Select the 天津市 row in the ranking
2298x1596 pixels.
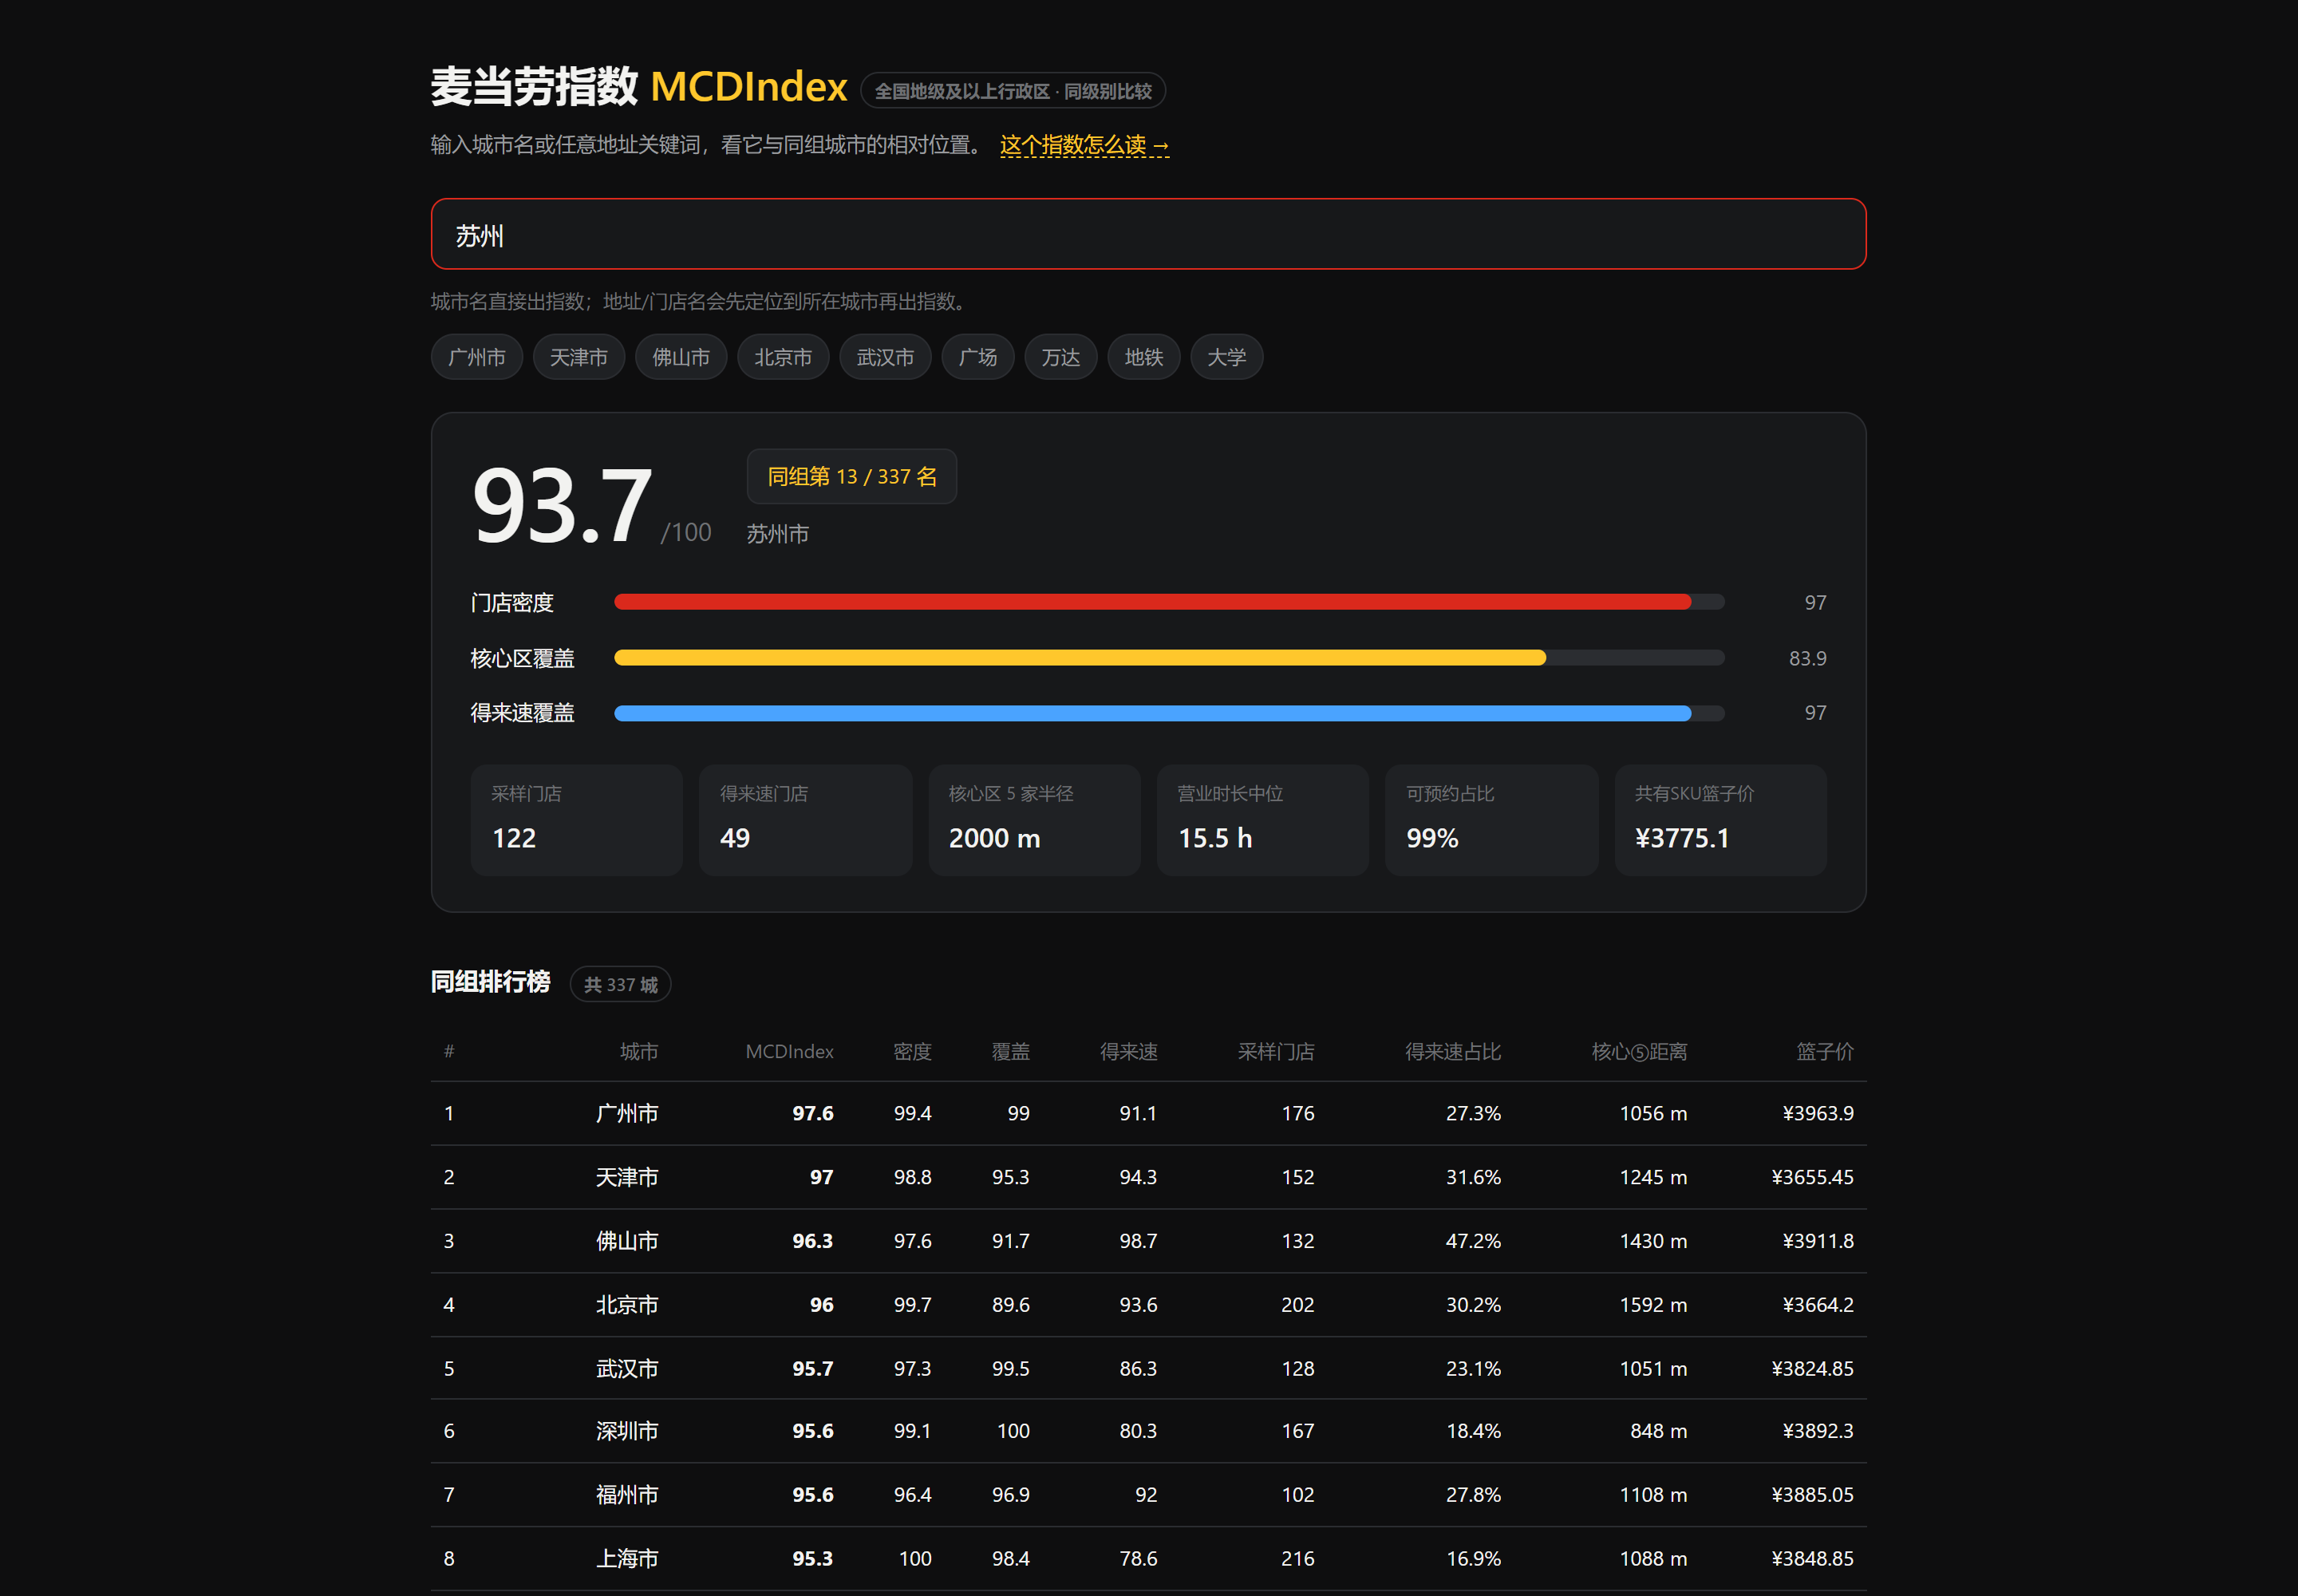[x=1148, y=1177]
